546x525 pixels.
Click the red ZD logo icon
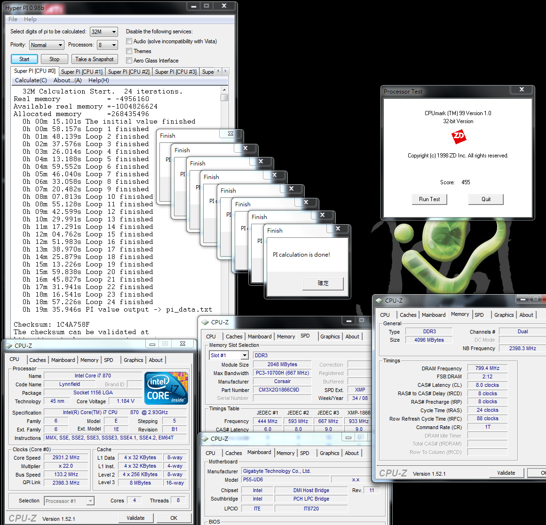[459, 137]
